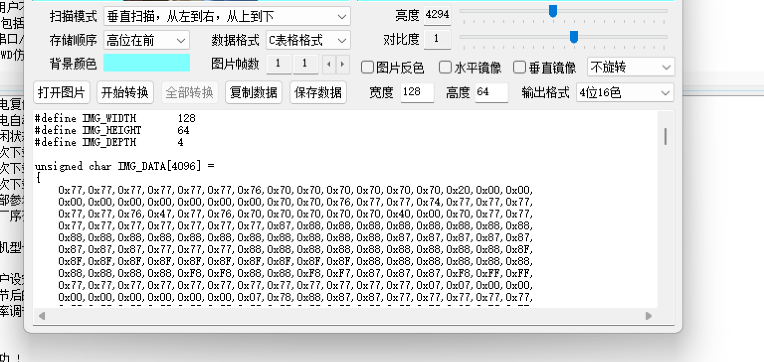Image resolution: width=764 pixels, height=362 pixels.
Task: Click the 图片帧数 label
Action: pos(235,64)
